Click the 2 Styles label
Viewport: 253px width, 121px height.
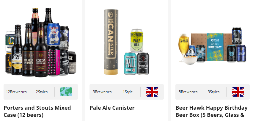(42, 92)
